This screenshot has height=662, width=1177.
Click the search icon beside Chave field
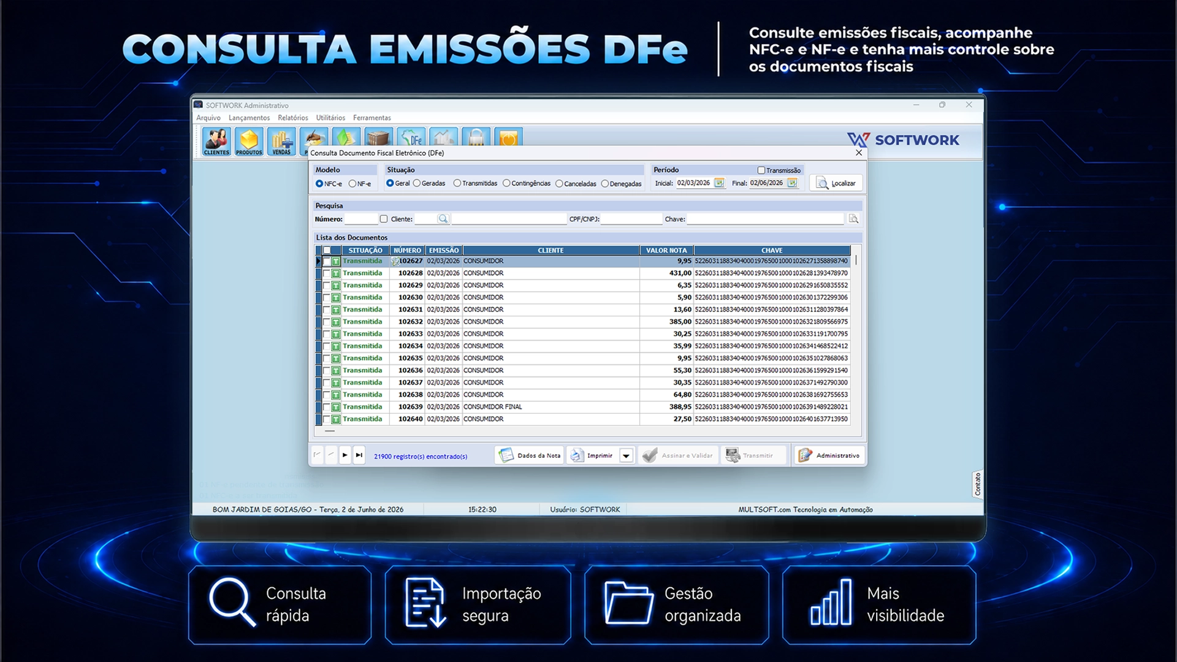click(853, 219)
